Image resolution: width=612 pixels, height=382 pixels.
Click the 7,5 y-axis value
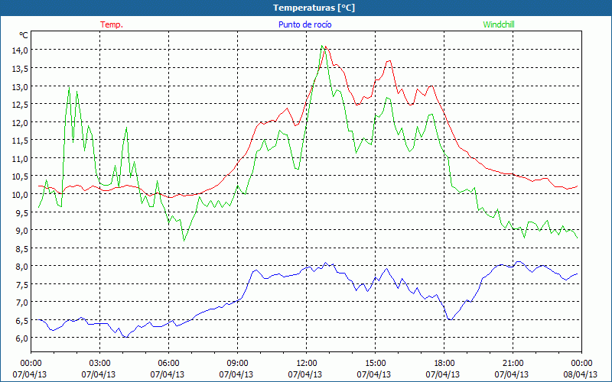click(21, 284)
